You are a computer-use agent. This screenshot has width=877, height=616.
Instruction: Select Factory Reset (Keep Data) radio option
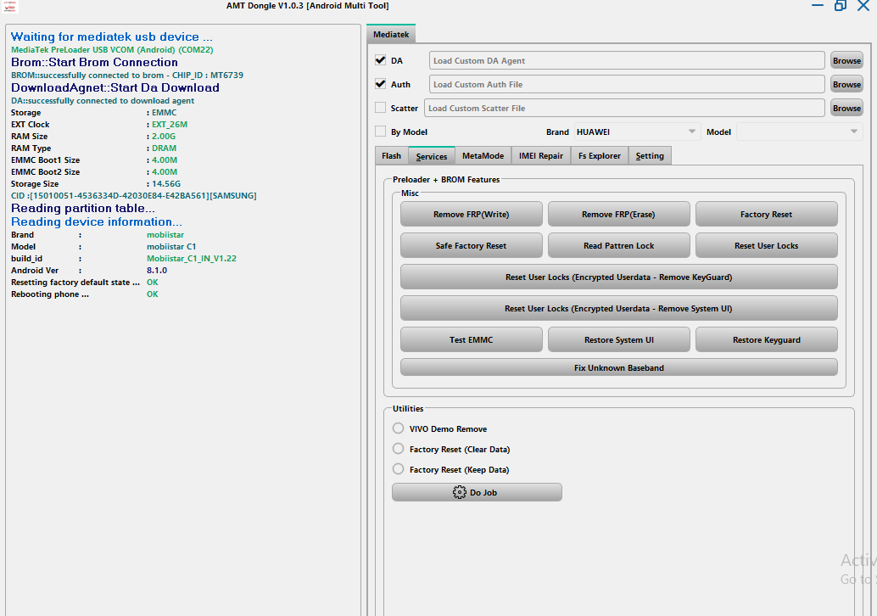tap(399, 469)
